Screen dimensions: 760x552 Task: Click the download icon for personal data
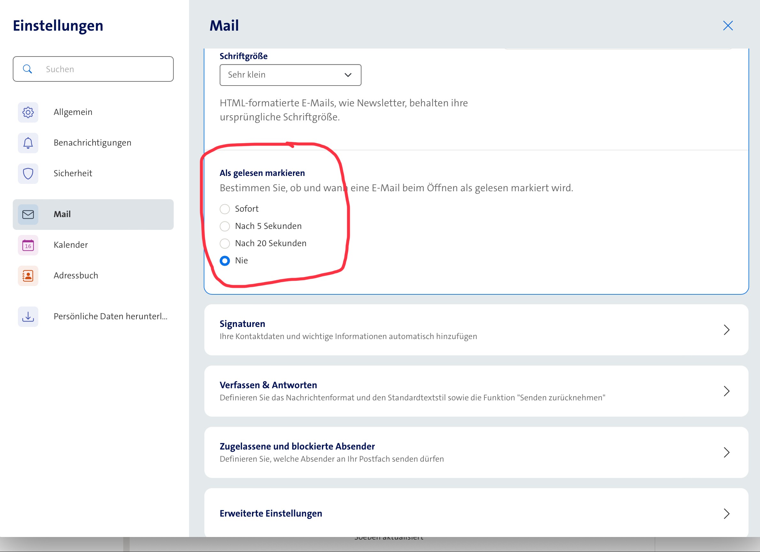28,316
